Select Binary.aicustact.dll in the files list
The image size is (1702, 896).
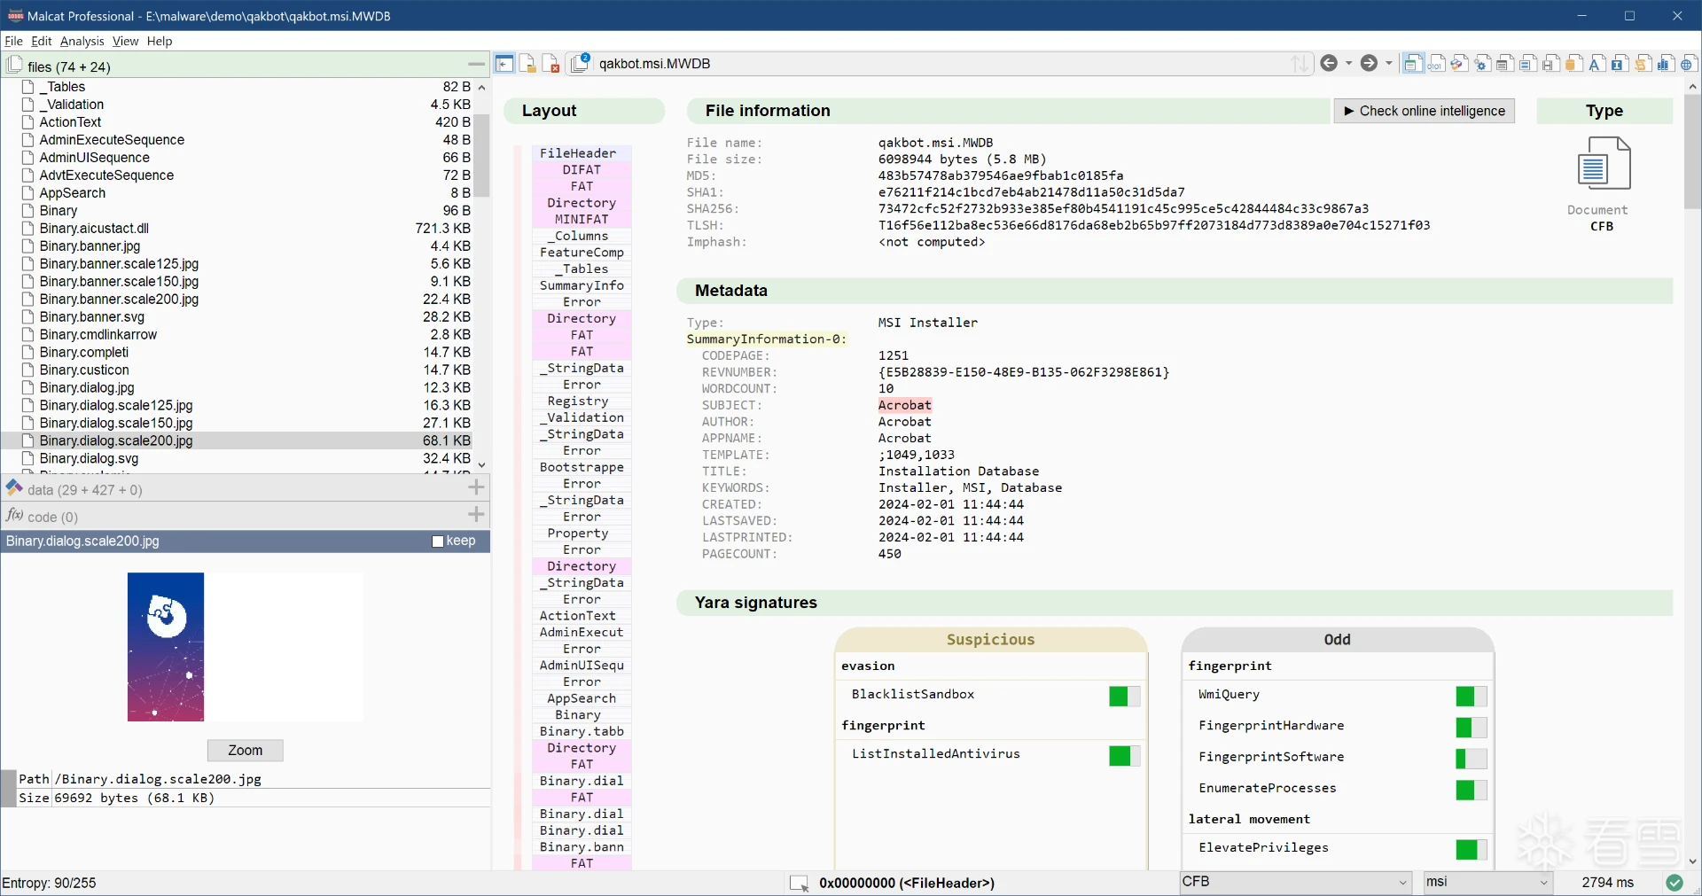(94, 229)
